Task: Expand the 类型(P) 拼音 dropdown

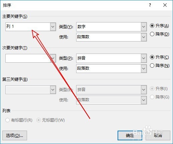Action: click(x=144, y=58)
